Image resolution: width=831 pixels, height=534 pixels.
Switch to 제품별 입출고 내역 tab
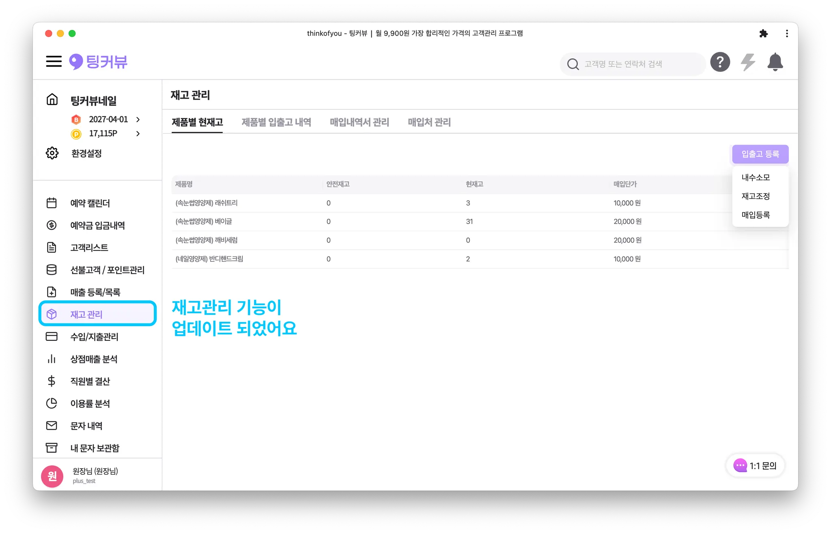(276, 122)
